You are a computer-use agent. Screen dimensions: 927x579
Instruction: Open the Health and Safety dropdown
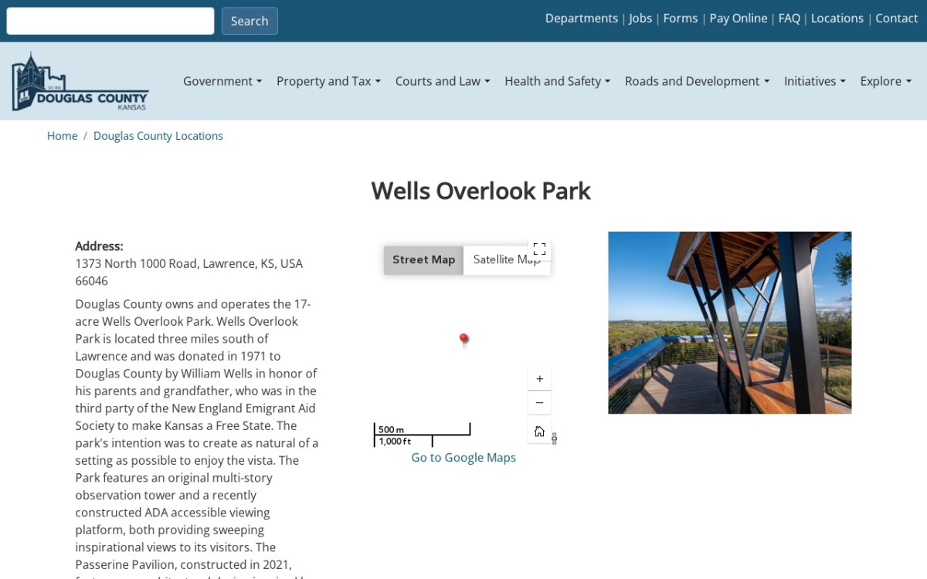click(x=558, y=81)
